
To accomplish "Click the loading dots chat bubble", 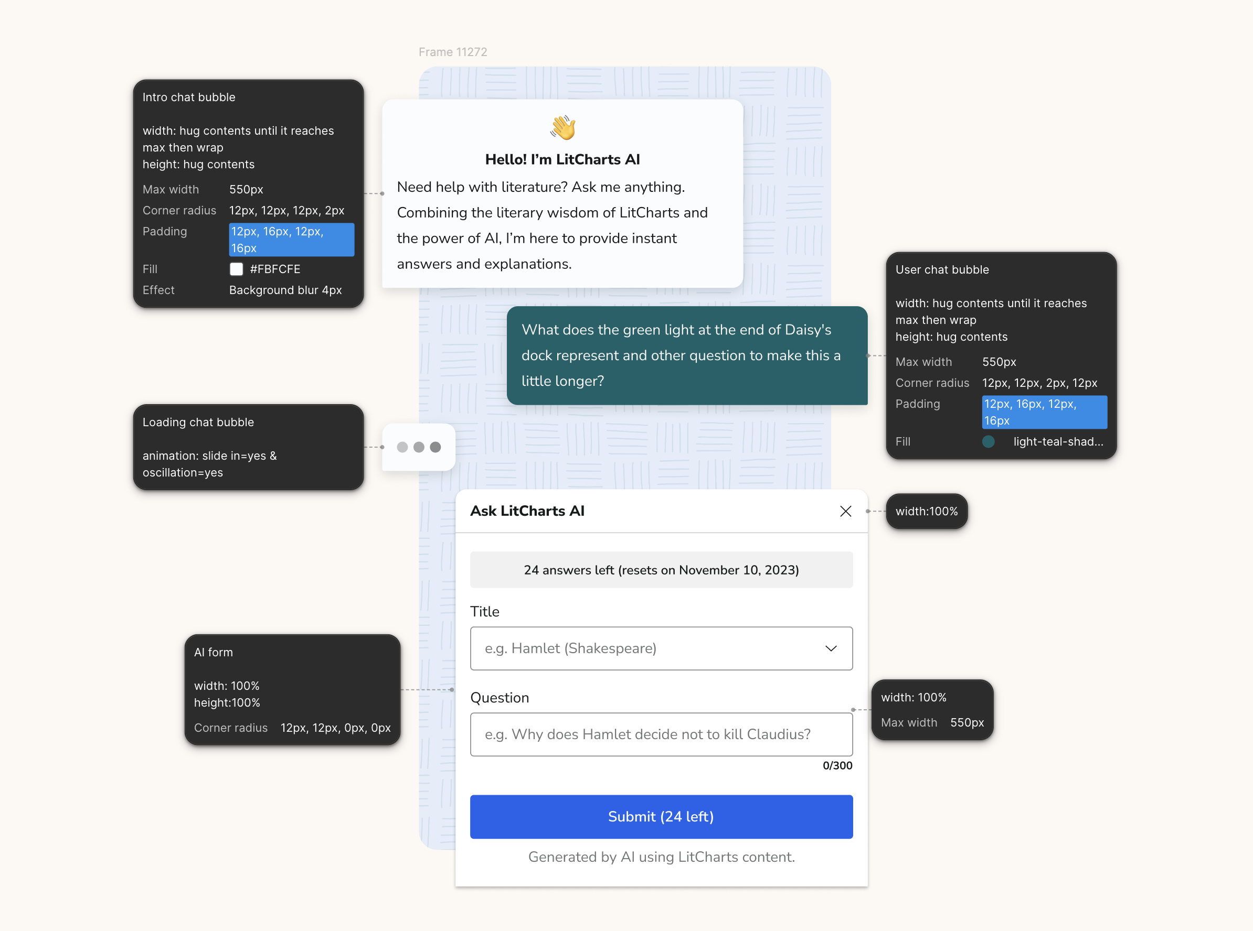I will click(419, 447).
